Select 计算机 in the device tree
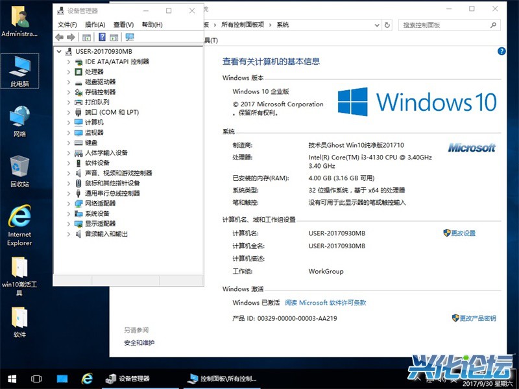The height and width of the screenshot is (389, 519). tap(94, 123)
